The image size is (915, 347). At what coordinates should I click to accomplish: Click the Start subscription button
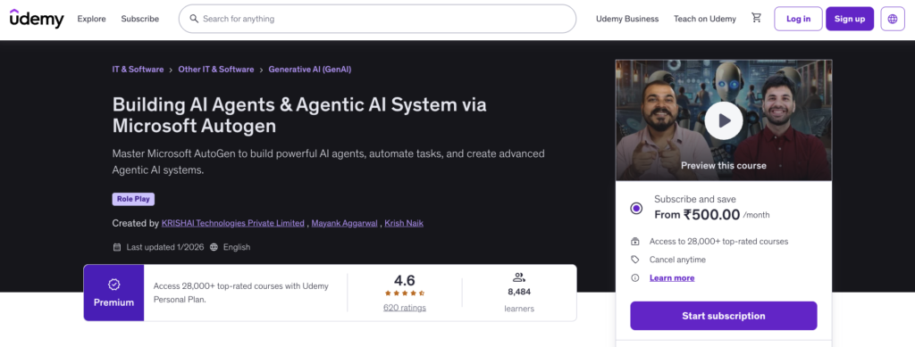coord(724,316)
